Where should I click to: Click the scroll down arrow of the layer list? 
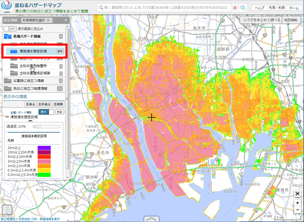pos(67,178)
